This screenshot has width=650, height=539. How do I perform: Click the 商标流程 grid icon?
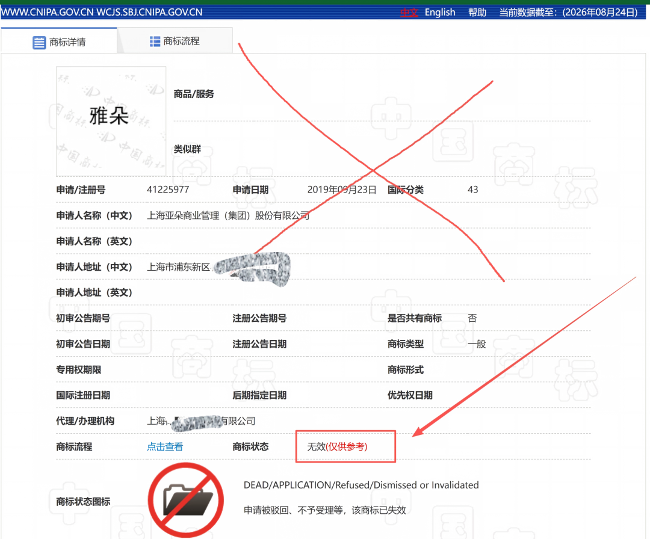point(155,42)
